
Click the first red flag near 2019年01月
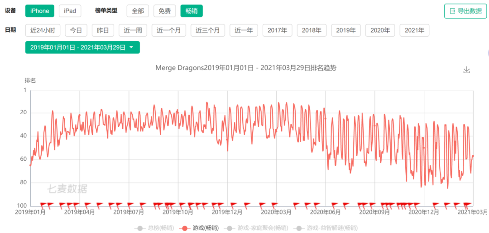pos(43,205)
